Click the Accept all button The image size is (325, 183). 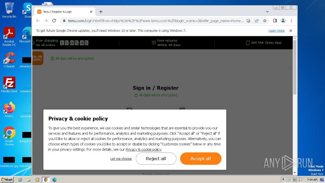pos(201,159)
